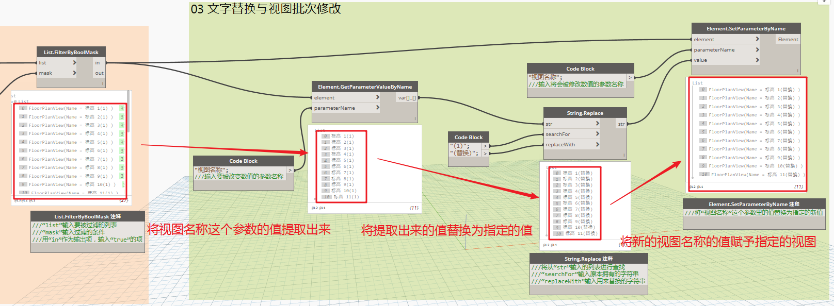Click the element input of Element.GetParameterValueByName

pyautogui.click(x=346, y=97)
